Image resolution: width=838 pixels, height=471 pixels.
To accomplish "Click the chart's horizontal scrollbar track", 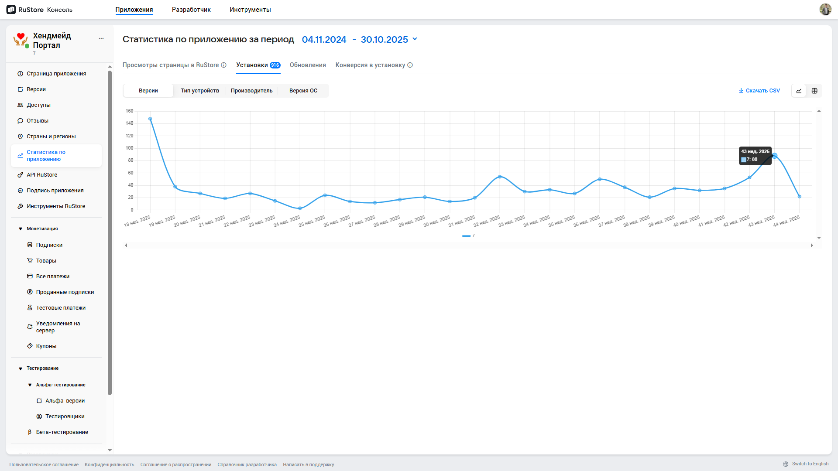I will [469, 246].
